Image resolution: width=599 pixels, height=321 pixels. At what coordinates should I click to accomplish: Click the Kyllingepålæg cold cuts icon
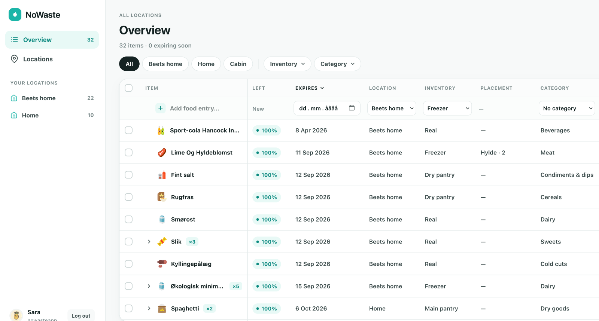pos(162,264)
